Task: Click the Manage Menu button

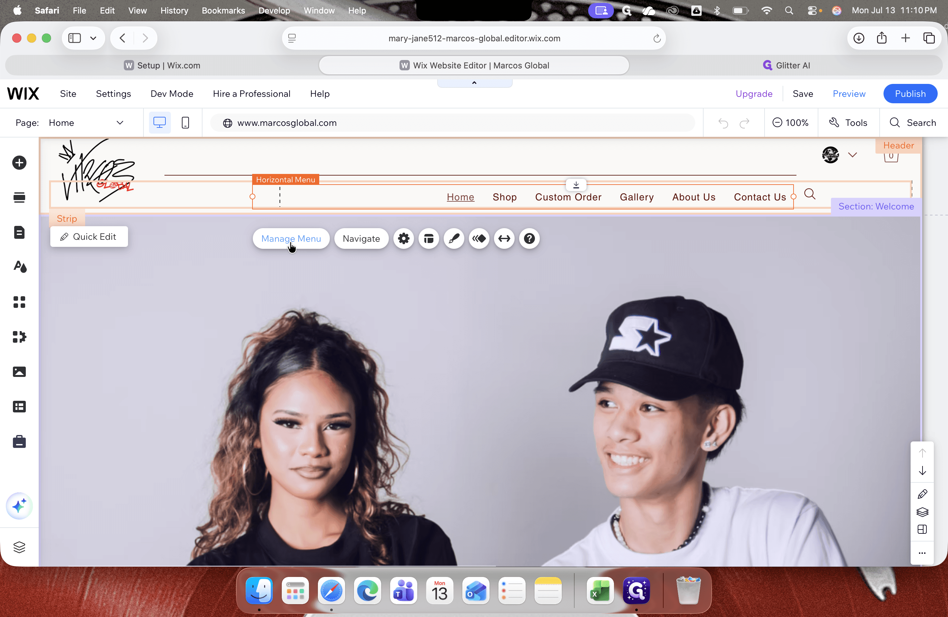Action: pos(291,239)
